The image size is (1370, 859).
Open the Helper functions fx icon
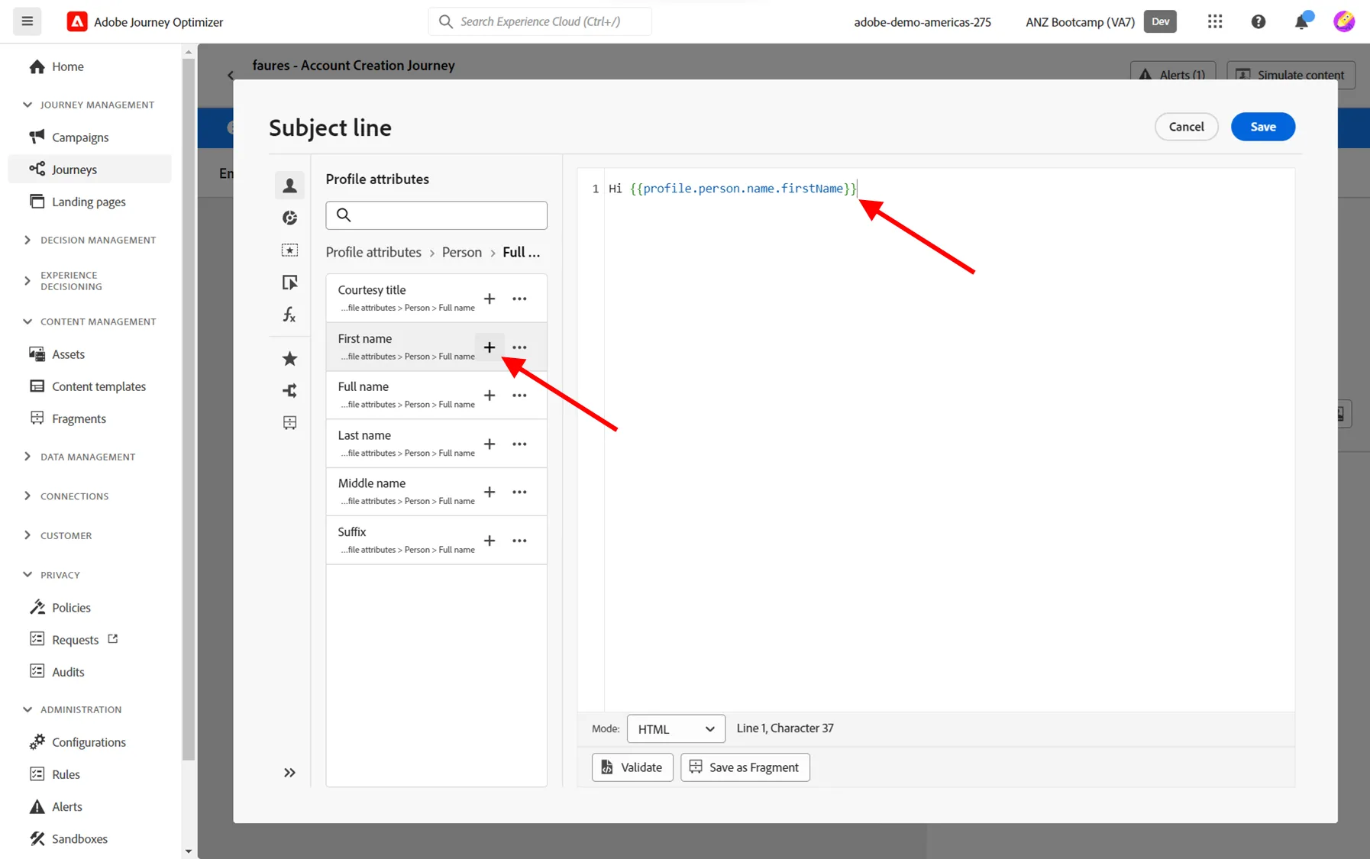pos(289,315)
